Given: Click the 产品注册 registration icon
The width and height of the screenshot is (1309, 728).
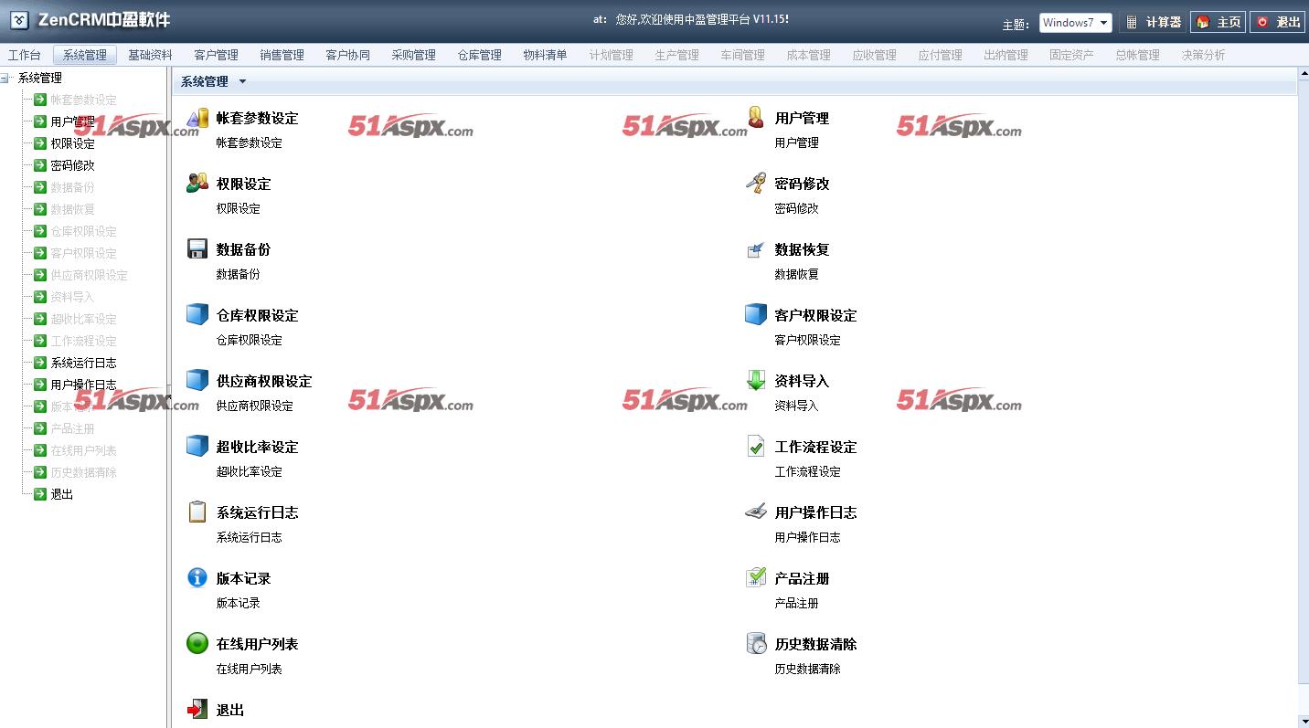Looking at the screenshot, I should coord(756,577).
